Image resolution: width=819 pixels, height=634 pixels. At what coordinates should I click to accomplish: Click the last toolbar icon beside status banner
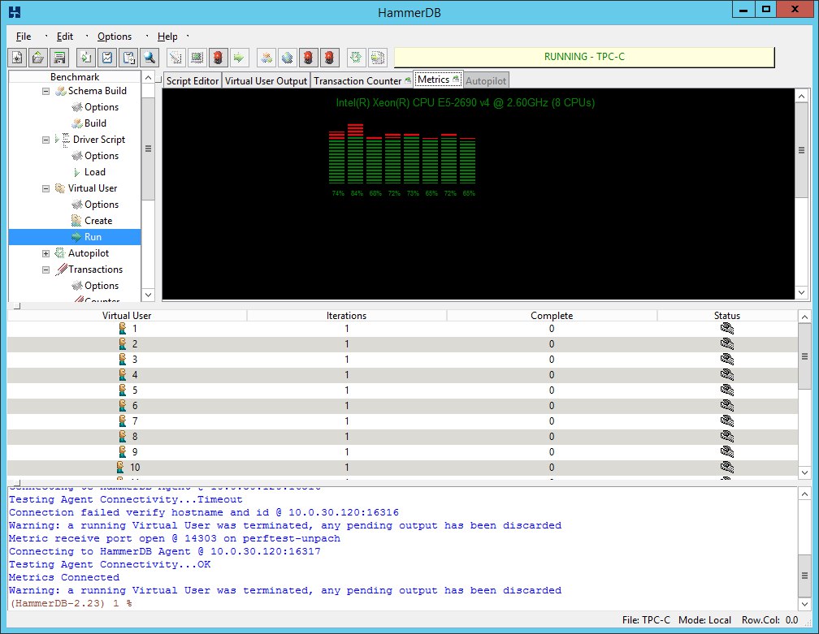click(x=377, y=58)
